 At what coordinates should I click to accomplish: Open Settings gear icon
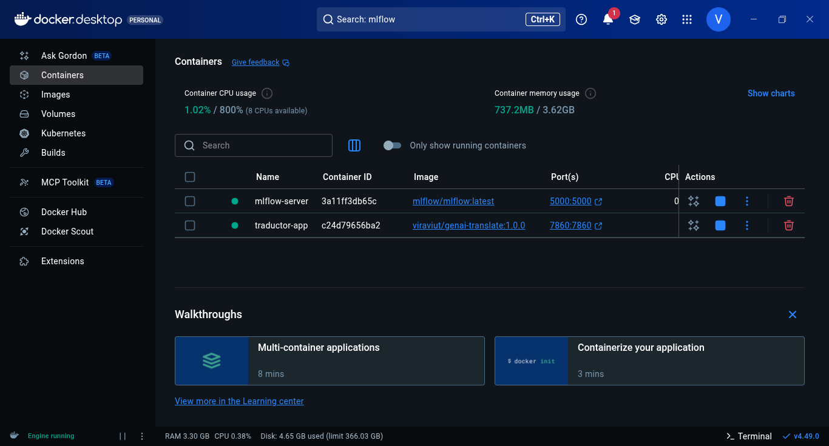tap(662, 19)
